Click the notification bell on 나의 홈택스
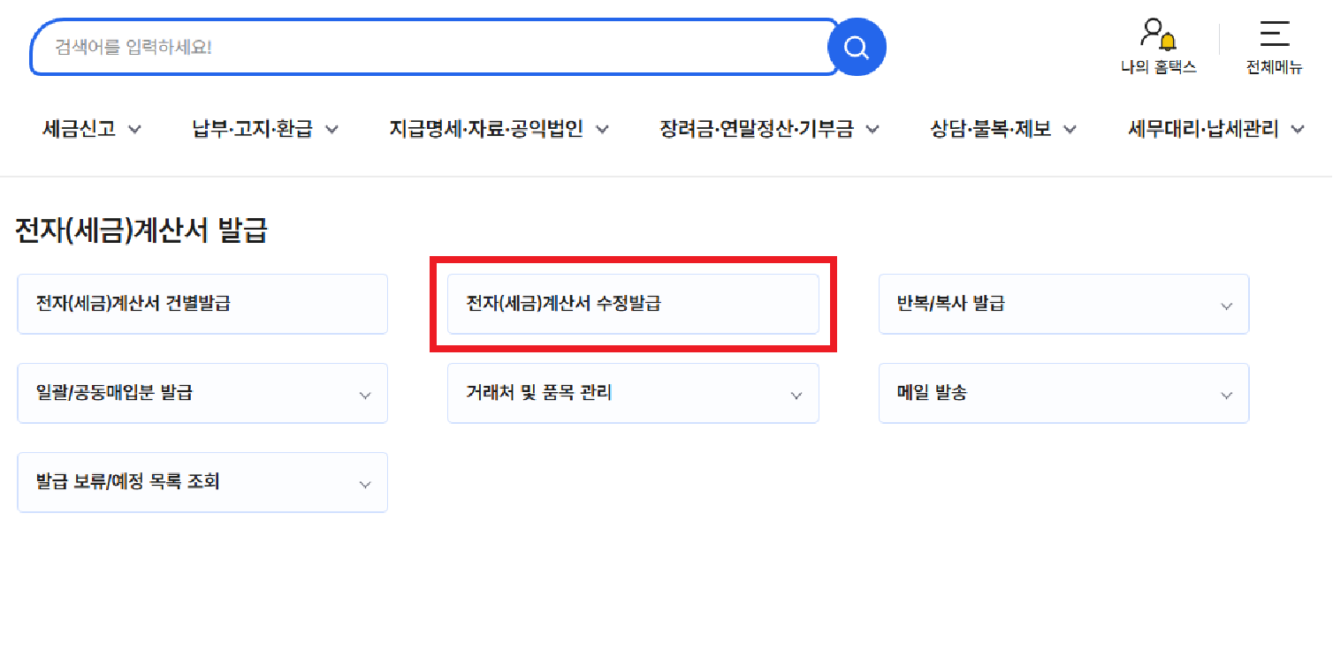The width and height of the screenshot is (1333, 657). click(x=1166, y=42)
